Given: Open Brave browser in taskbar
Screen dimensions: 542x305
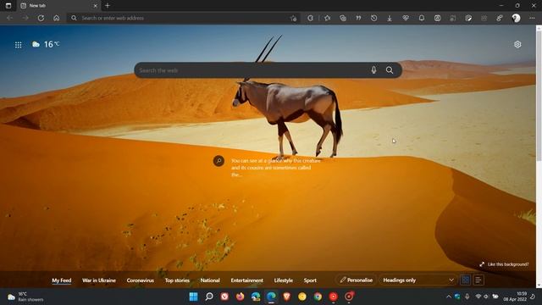Looking at the screenshot, I should [286, 297].
